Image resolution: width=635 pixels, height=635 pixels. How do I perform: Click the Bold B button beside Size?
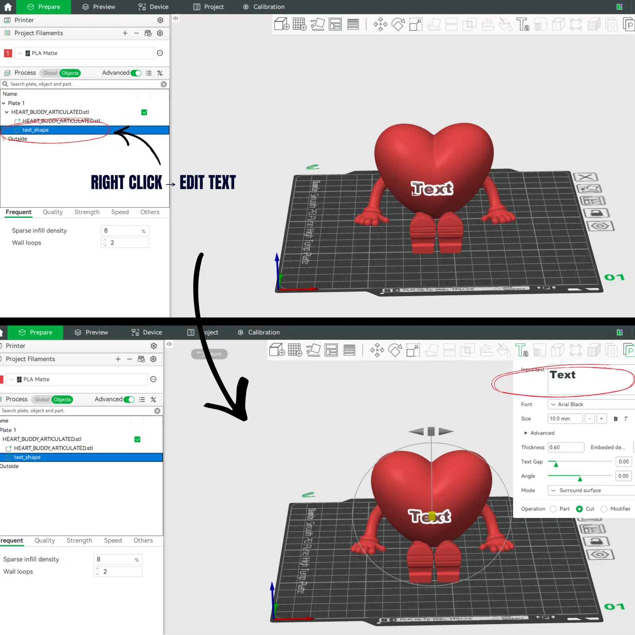616,419
